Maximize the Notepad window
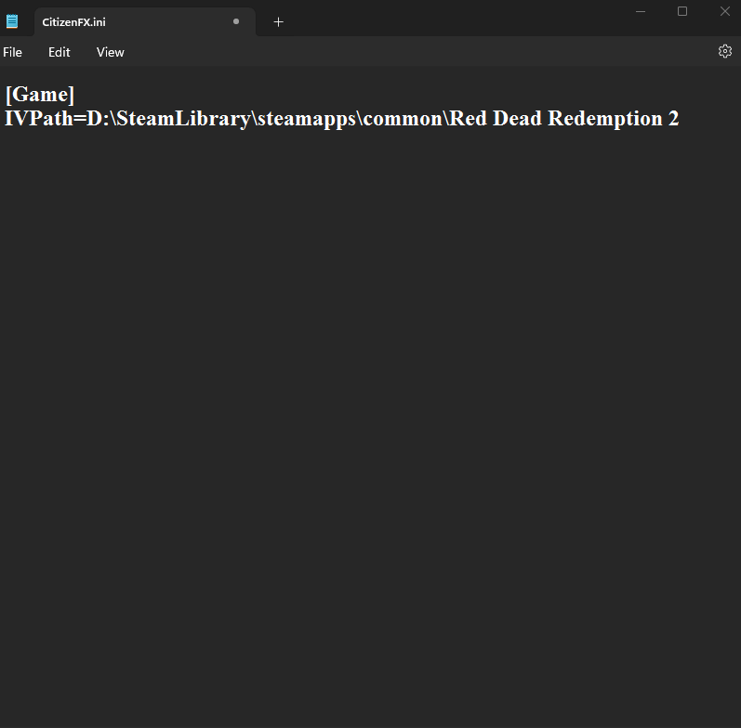741x728 pixels. coord(682,11)
